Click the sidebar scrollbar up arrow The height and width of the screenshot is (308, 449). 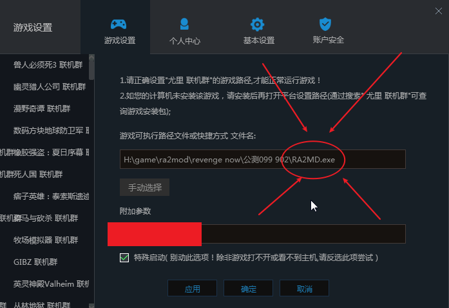[x=91, y=57]
